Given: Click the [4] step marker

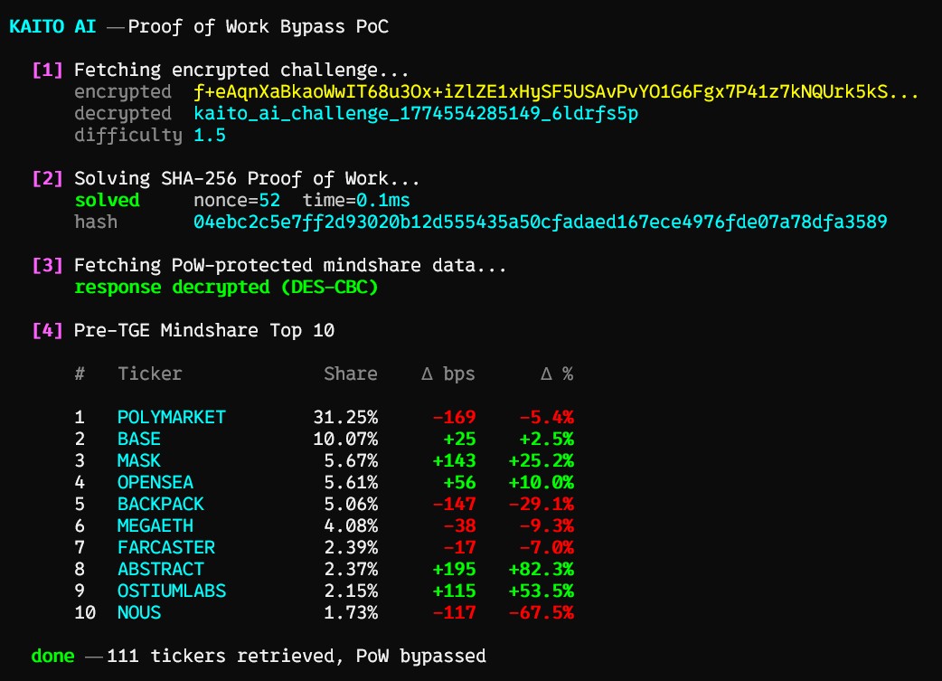Looking at the screenshot, I should (47, 331).
